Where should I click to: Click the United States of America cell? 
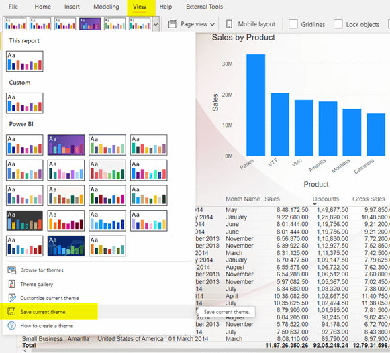point(130,339)
